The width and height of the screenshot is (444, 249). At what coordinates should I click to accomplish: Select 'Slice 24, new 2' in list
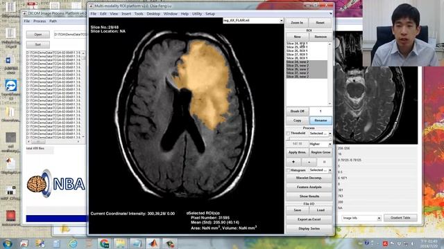click(307, 62)
